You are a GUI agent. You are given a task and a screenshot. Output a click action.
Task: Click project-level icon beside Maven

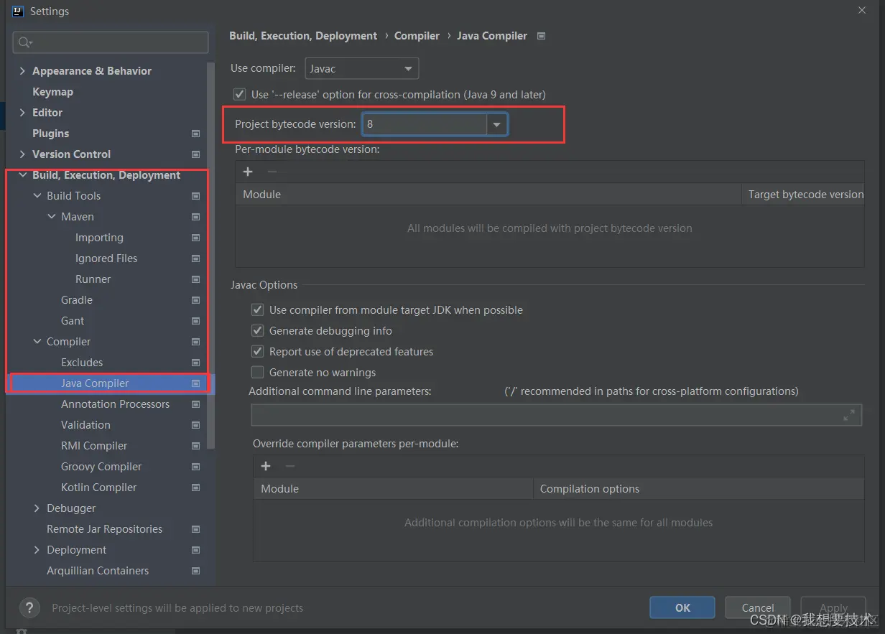point(195,217)
